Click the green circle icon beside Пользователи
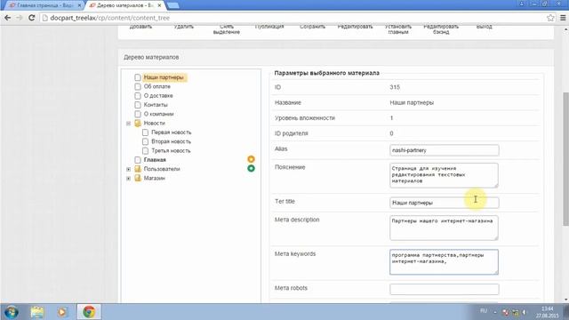 251,168
